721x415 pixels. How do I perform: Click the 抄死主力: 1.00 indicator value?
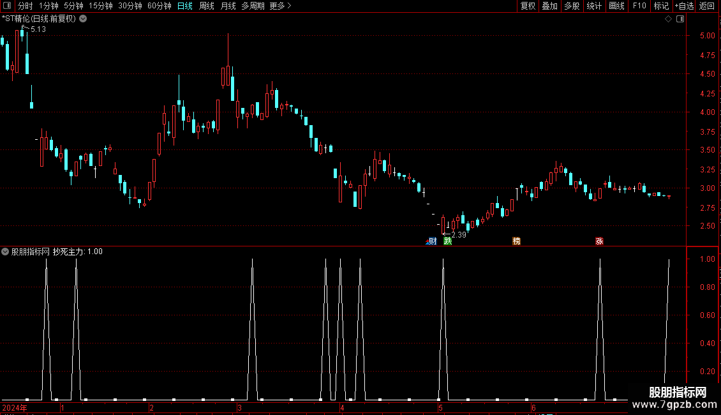click(78, 252)
